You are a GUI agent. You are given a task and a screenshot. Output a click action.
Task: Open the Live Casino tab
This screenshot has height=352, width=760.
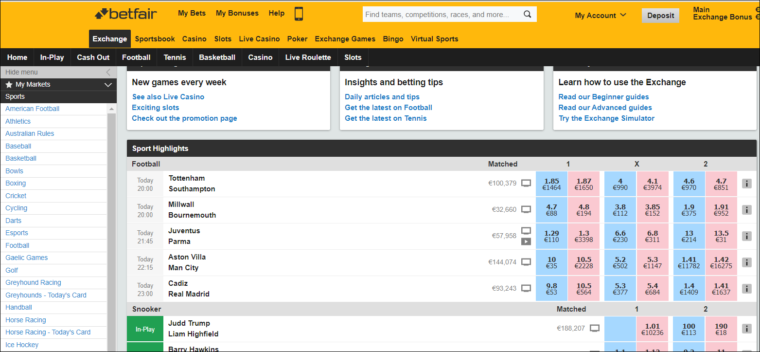tap(259, 39)
